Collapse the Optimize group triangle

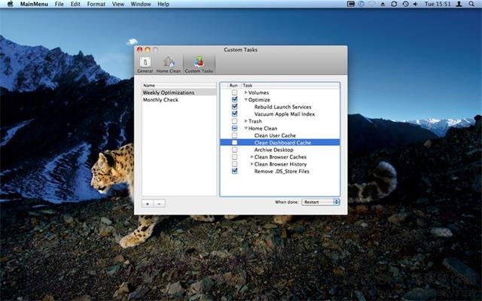[x=246, y=99]
